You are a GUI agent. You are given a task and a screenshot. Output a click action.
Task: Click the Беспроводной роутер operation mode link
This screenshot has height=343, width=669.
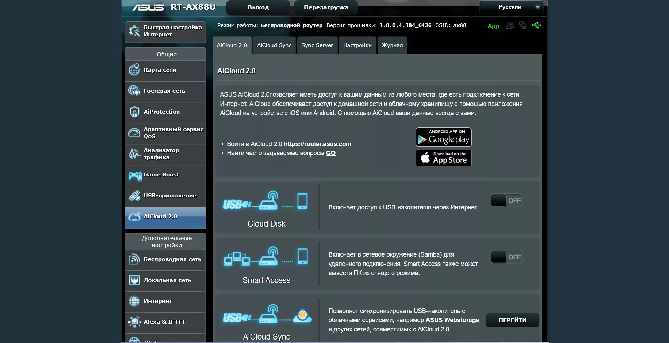[x=291, y=25]
